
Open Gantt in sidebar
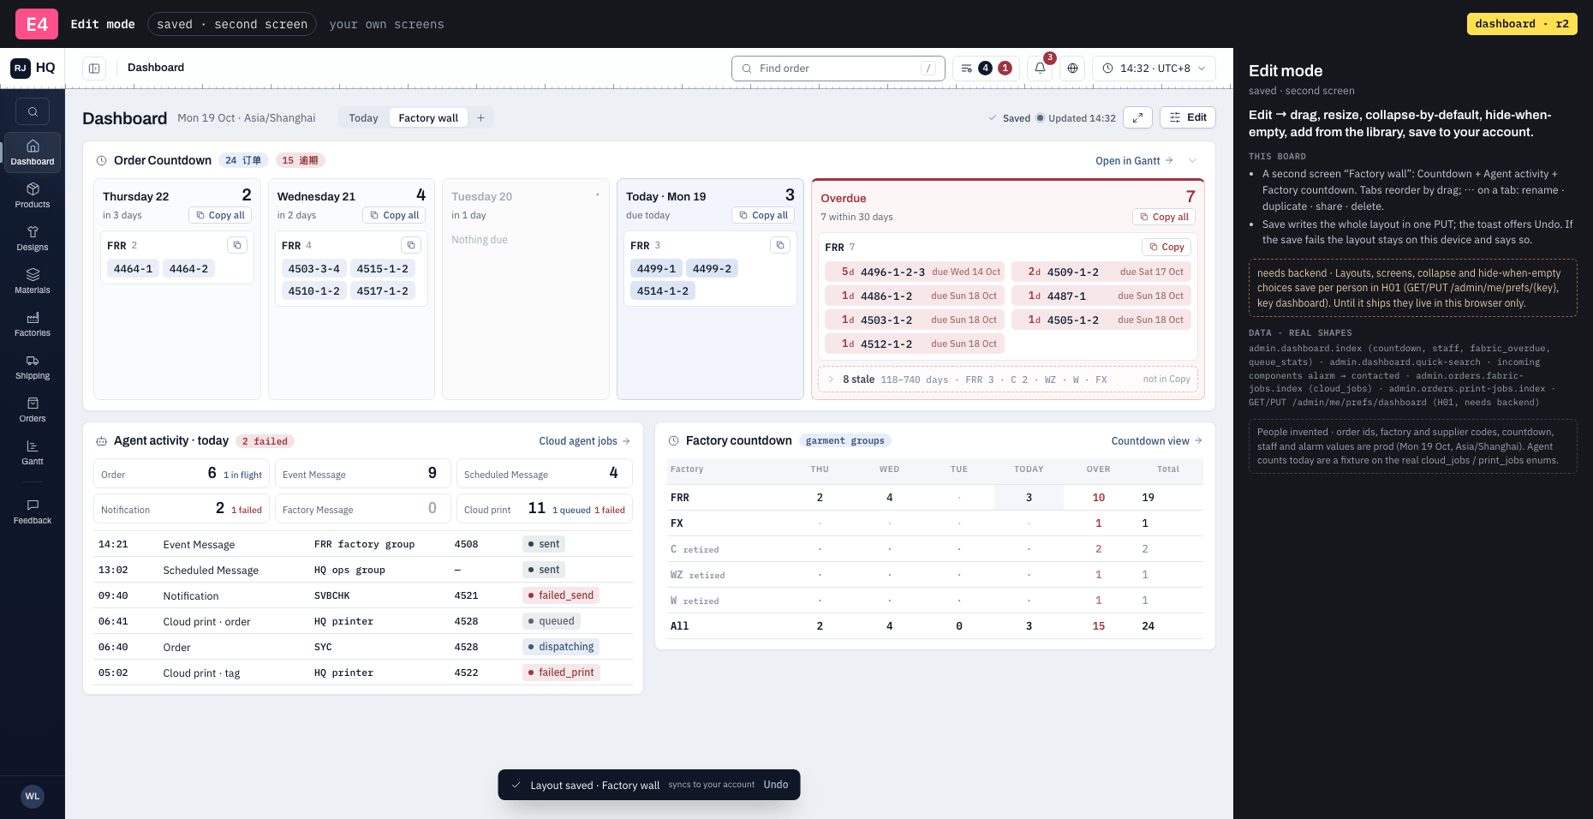33,452
